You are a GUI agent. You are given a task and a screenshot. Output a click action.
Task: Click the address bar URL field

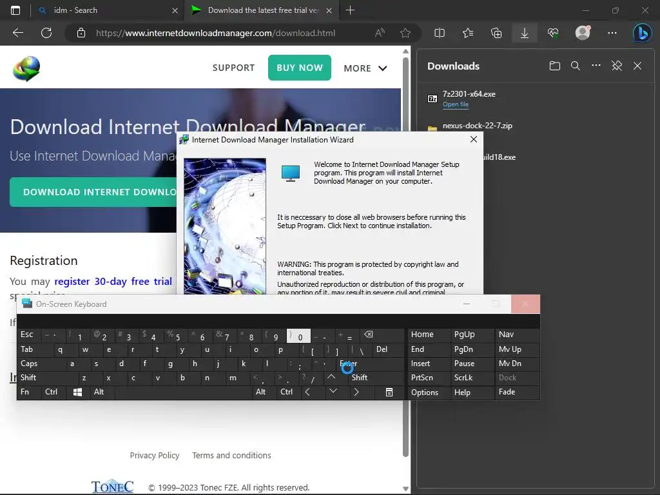tap(215, 33)
